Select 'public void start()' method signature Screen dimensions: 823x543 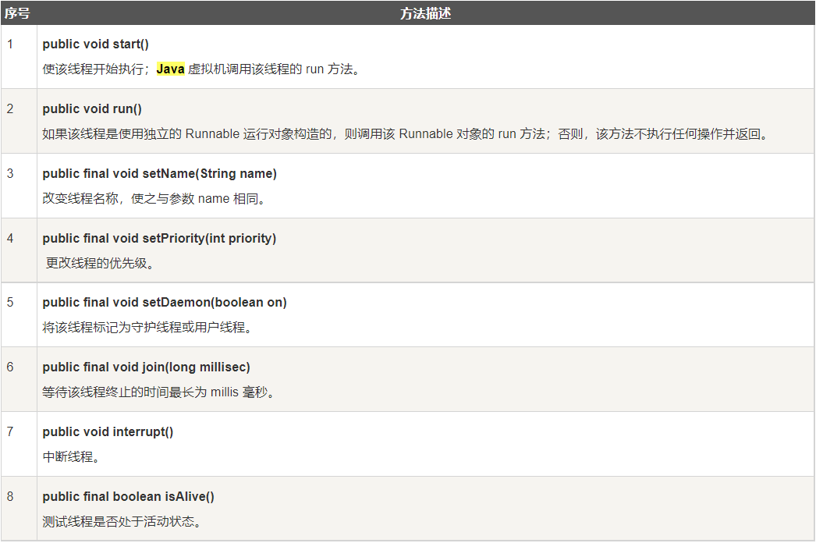(95, 44)
